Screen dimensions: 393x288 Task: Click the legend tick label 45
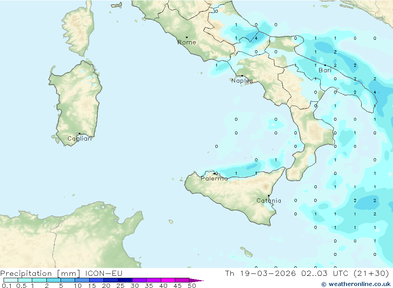click(x=178, y=286)
